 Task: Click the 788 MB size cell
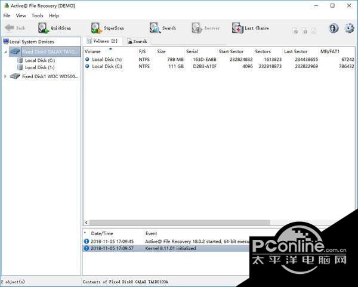click(x=175, y=59)
